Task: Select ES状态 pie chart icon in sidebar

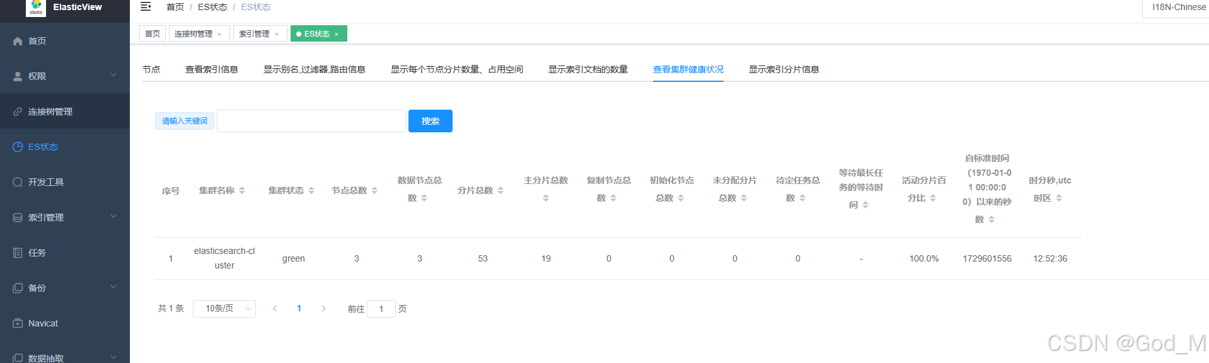Action: click(18, 147)
